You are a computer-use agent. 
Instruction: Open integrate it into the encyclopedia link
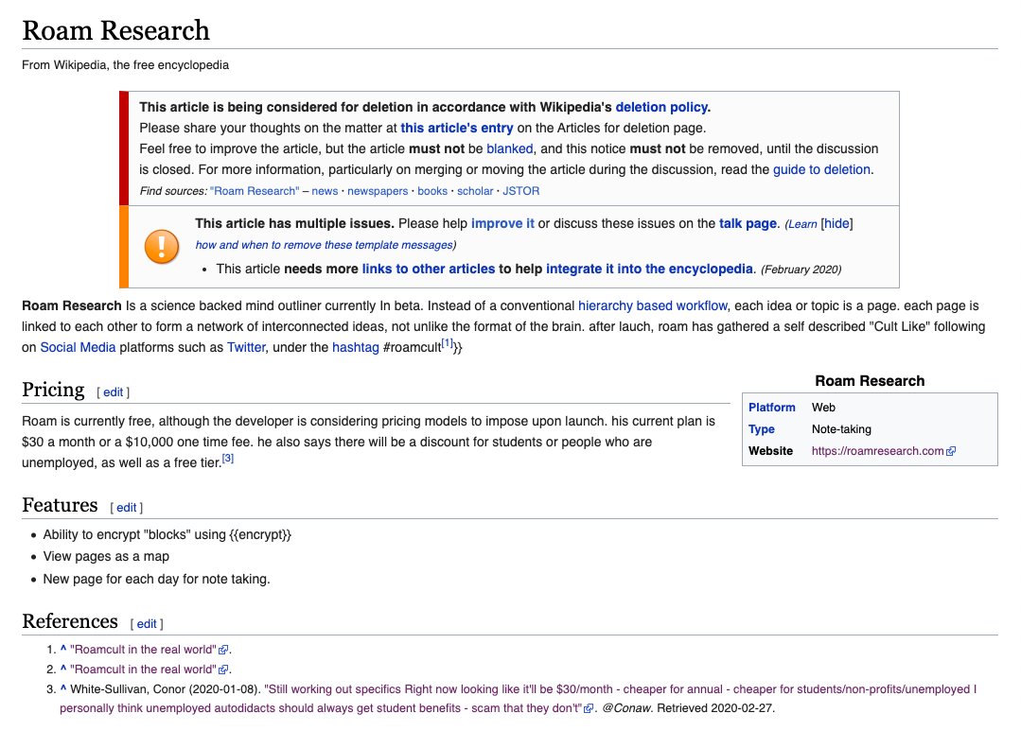pyautogui.click(x=649, y=270)
